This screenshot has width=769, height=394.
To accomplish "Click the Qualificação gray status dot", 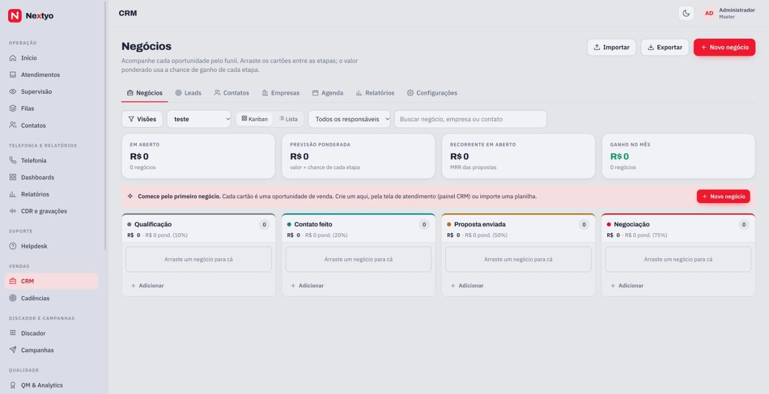I will (x=129, y=225).
